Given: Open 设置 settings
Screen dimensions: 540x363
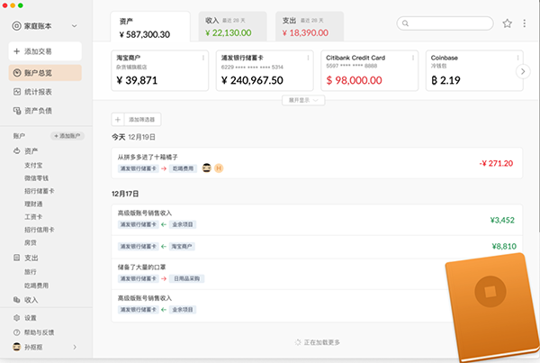Looking at the screenshot, I should point(31,318).
